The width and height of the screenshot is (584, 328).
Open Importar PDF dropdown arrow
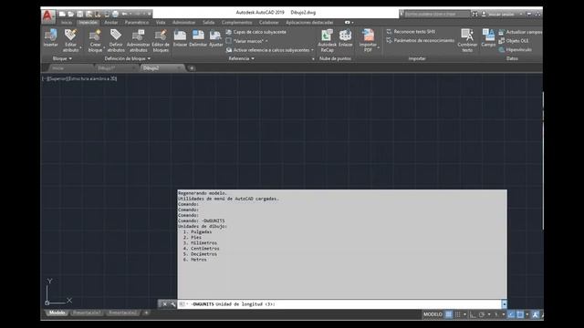(379, 47)
